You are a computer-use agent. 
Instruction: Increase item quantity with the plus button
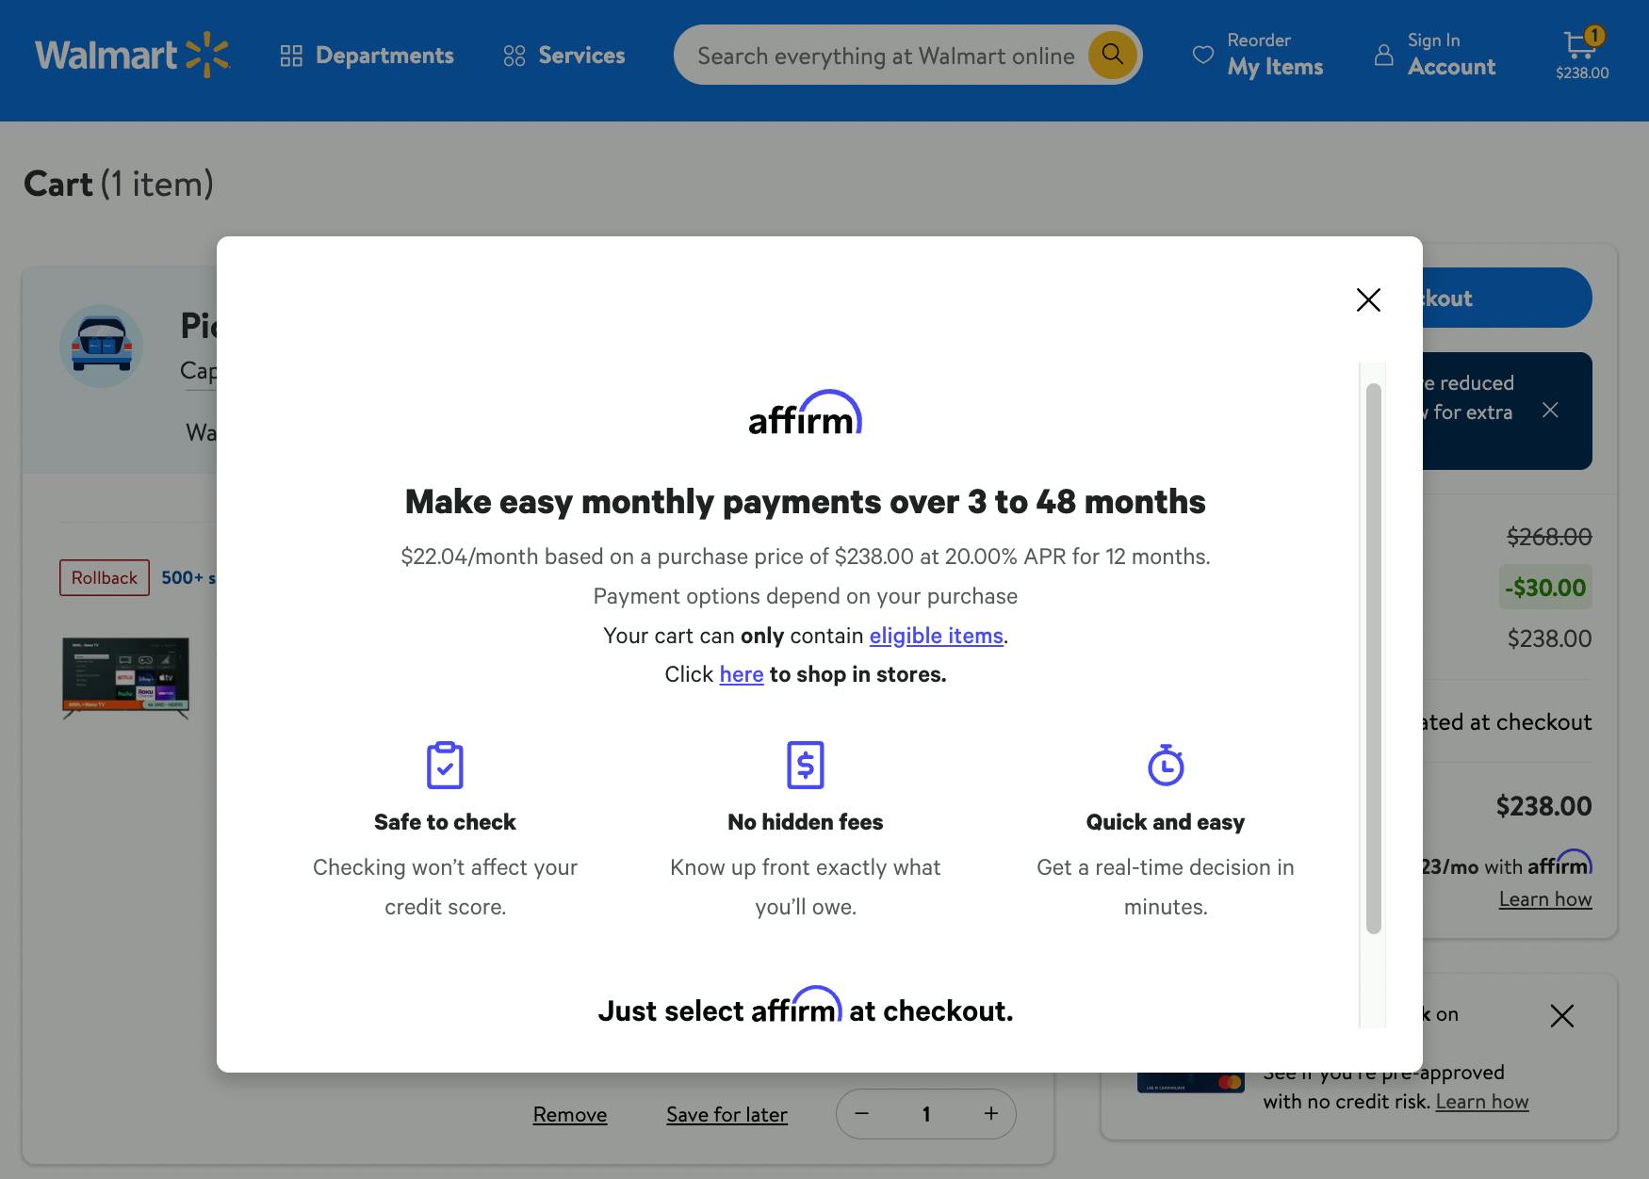click(990, 1114)
